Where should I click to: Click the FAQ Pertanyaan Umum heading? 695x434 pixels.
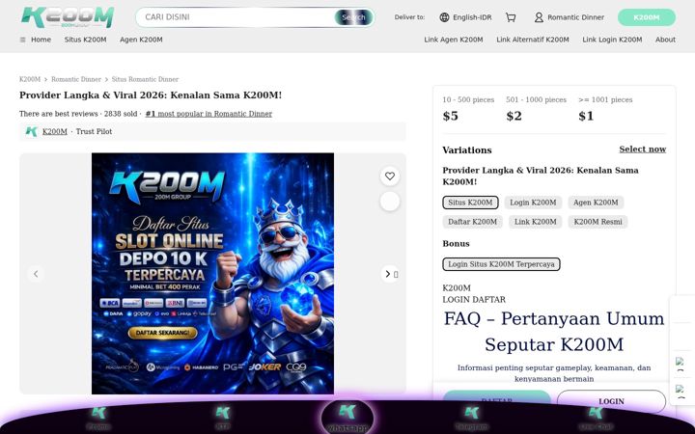554,331
